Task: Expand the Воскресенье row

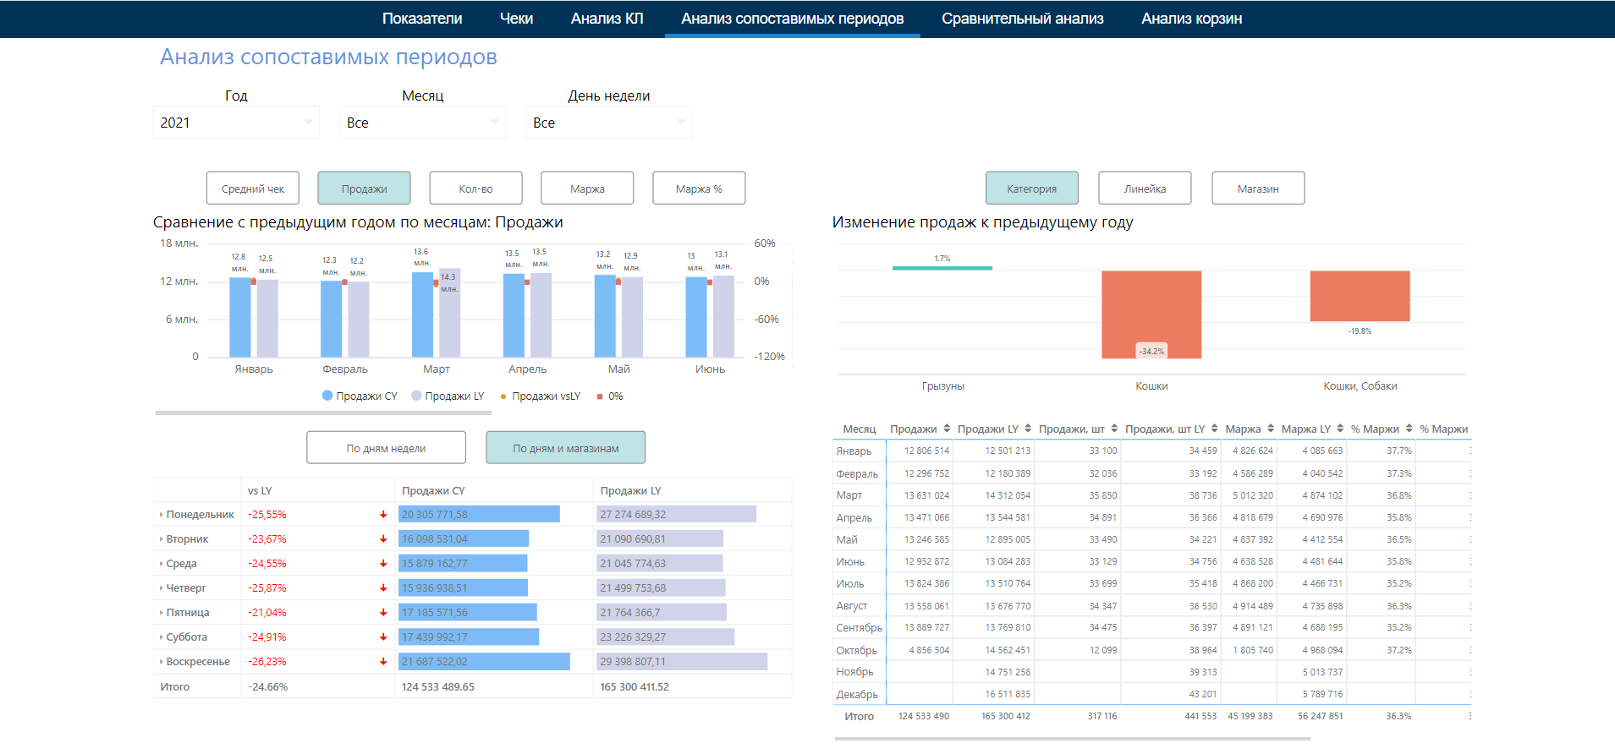Action: coord(161,661)
